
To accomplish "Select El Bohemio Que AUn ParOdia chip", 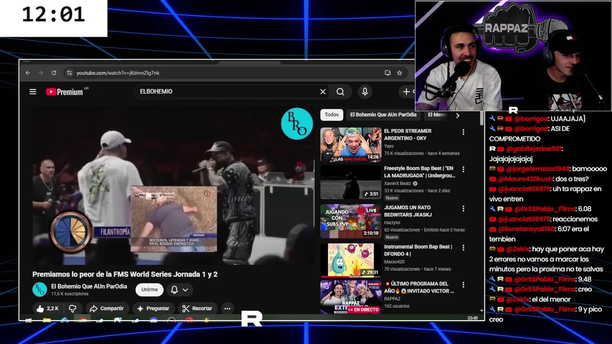I will pyautogui.click(x=383, y=115).
